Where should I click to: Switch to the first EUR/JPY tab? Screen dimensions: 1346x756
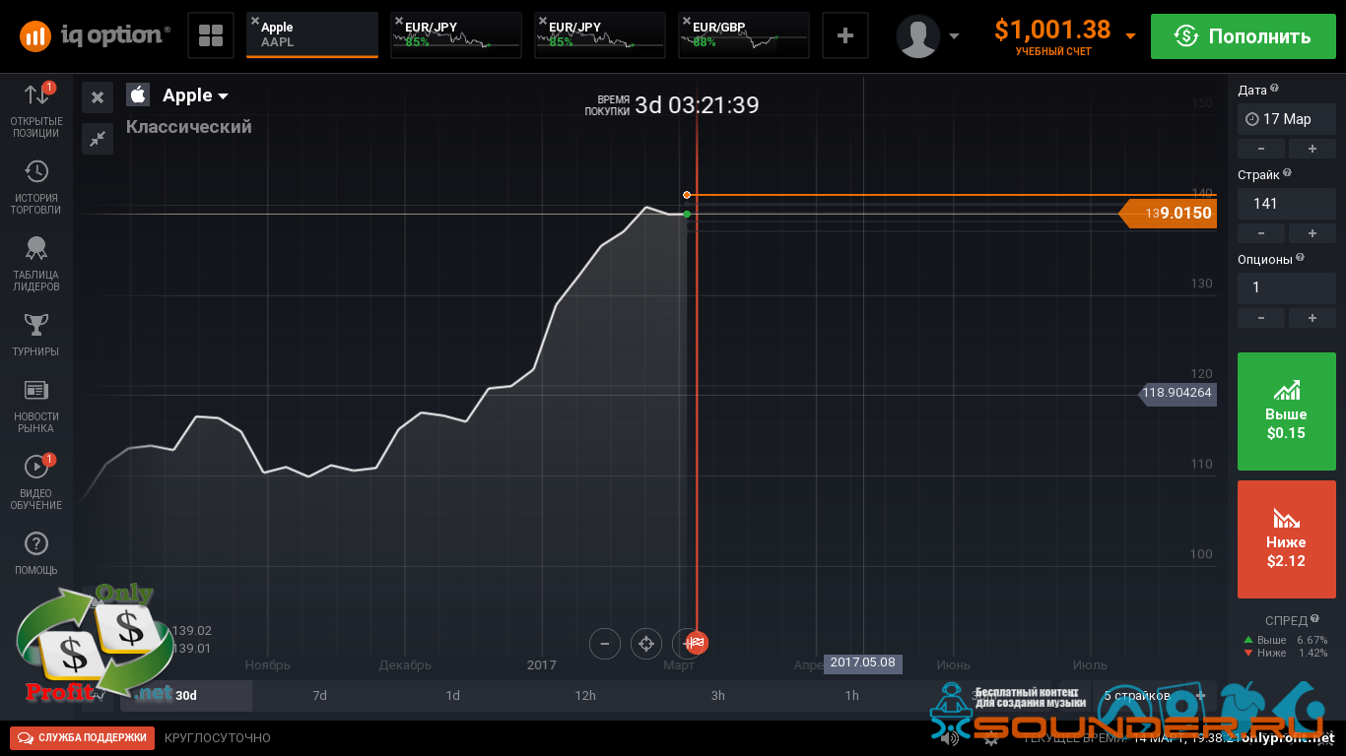click(x=456, y=35)
